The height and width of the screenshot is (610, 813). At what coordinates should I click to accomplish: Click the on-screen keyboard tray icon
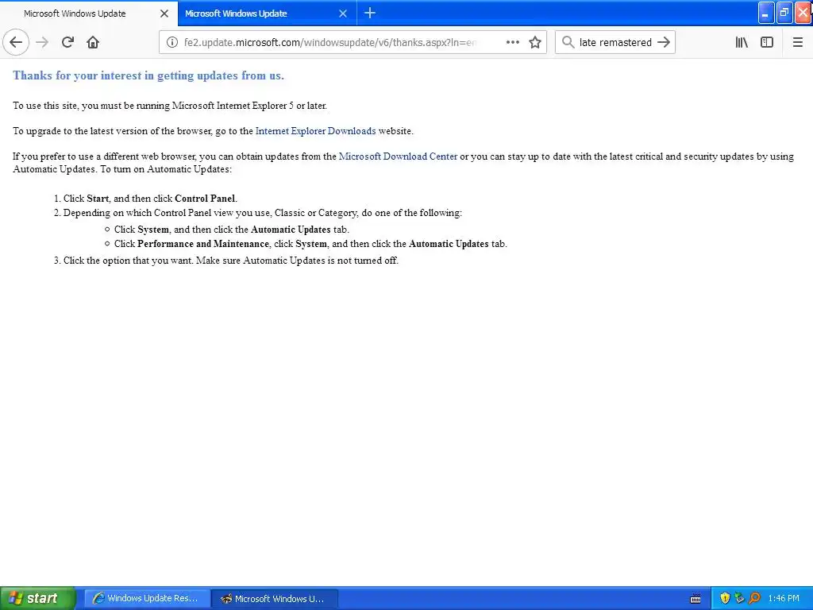[695, 599]
